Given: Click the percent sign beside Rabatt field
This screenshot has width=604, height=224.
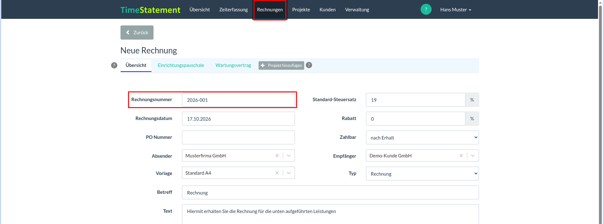Looking at the screenshot, I should (472, 119).
